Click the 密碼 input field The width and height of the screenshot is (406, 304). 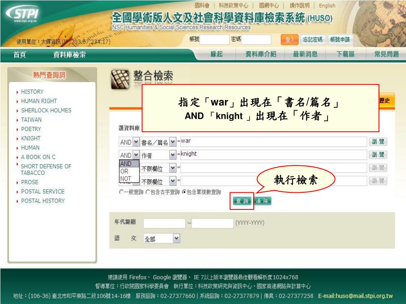(x=256, y=40)
